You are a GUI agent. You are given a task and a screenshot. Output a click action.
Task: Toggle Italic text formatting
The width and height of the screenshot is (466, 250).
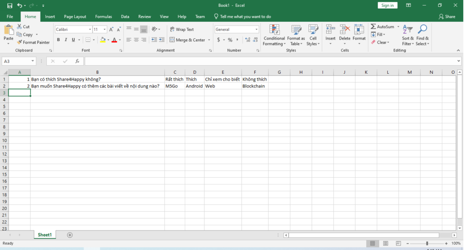[x=66, y=40]
